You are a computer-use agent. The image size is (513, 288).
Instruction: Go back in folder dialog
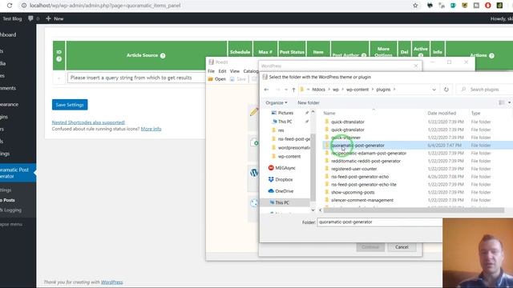point(266,90)
